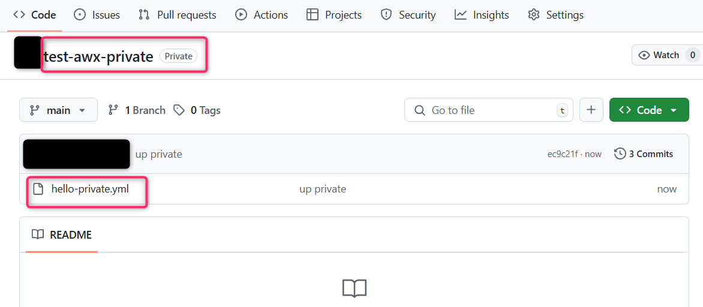Focus the Go to file search field

489,110
